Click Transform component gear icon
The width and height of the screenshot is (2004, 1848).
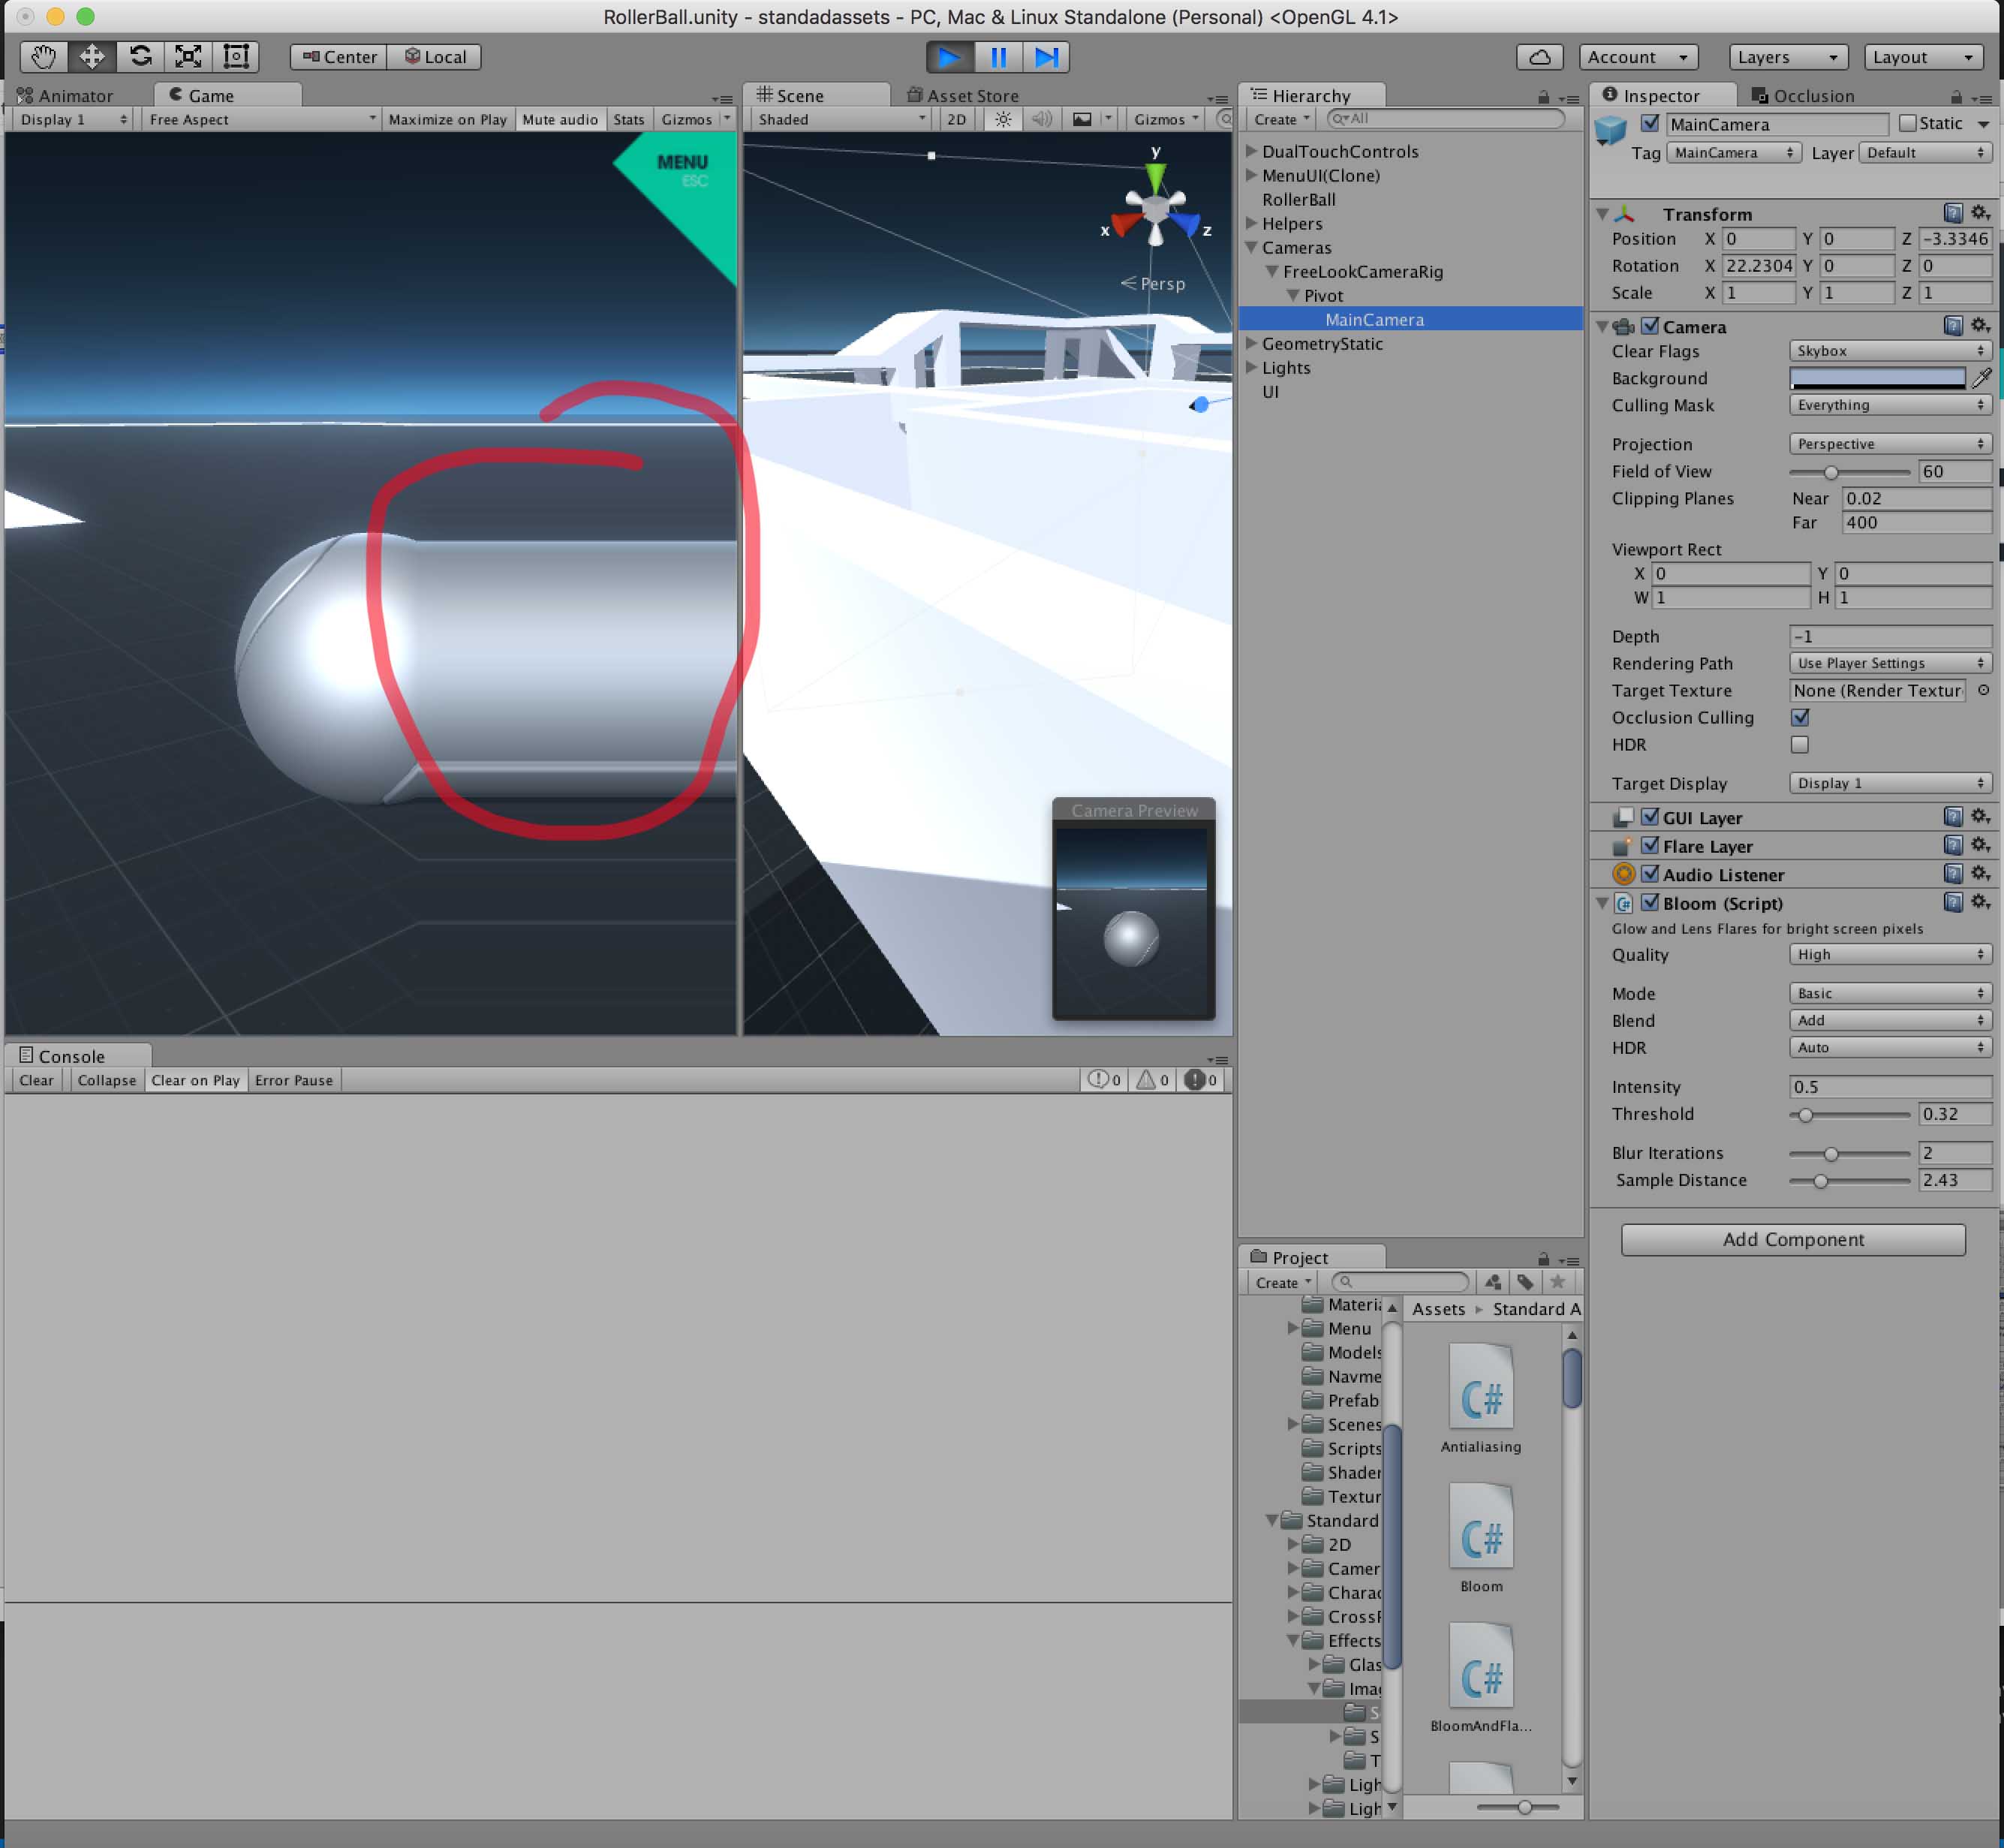point(1980,213)
